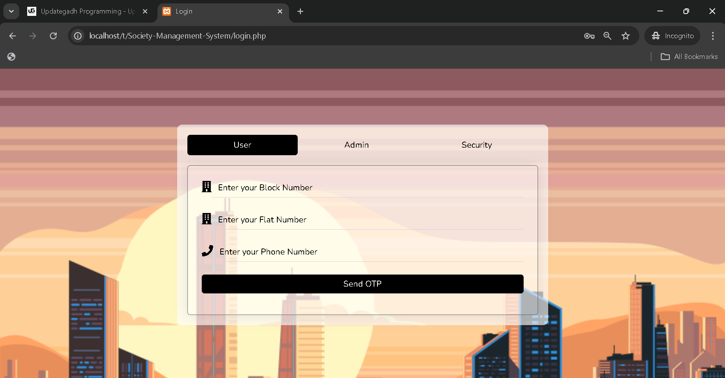Close the Updategadh Programming tab
Screen dimensions: 725x378
coord(145,11)
